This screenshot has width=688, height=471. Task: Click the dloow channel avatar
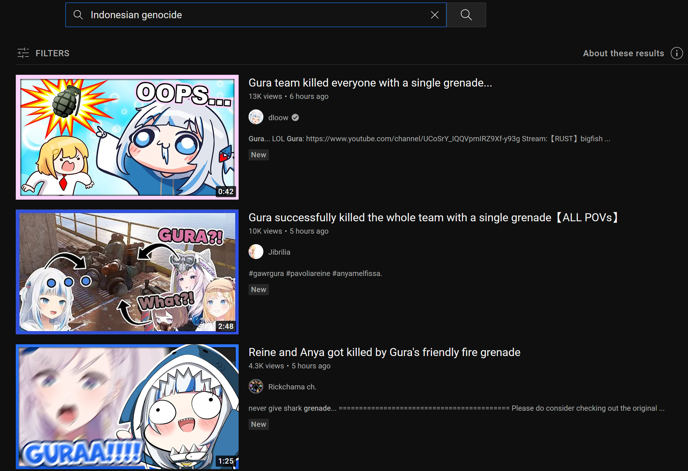coord(256,117)
